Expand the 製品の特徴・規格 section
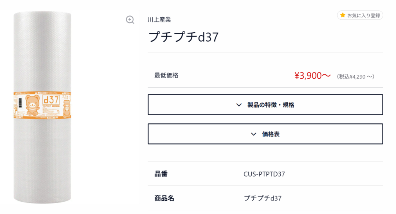396x214 pixels. [x=265, y=104]
